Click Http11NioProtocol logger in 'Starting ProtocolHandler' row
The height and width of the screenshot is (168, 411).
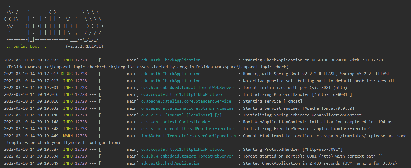click(x=183, y=149)
